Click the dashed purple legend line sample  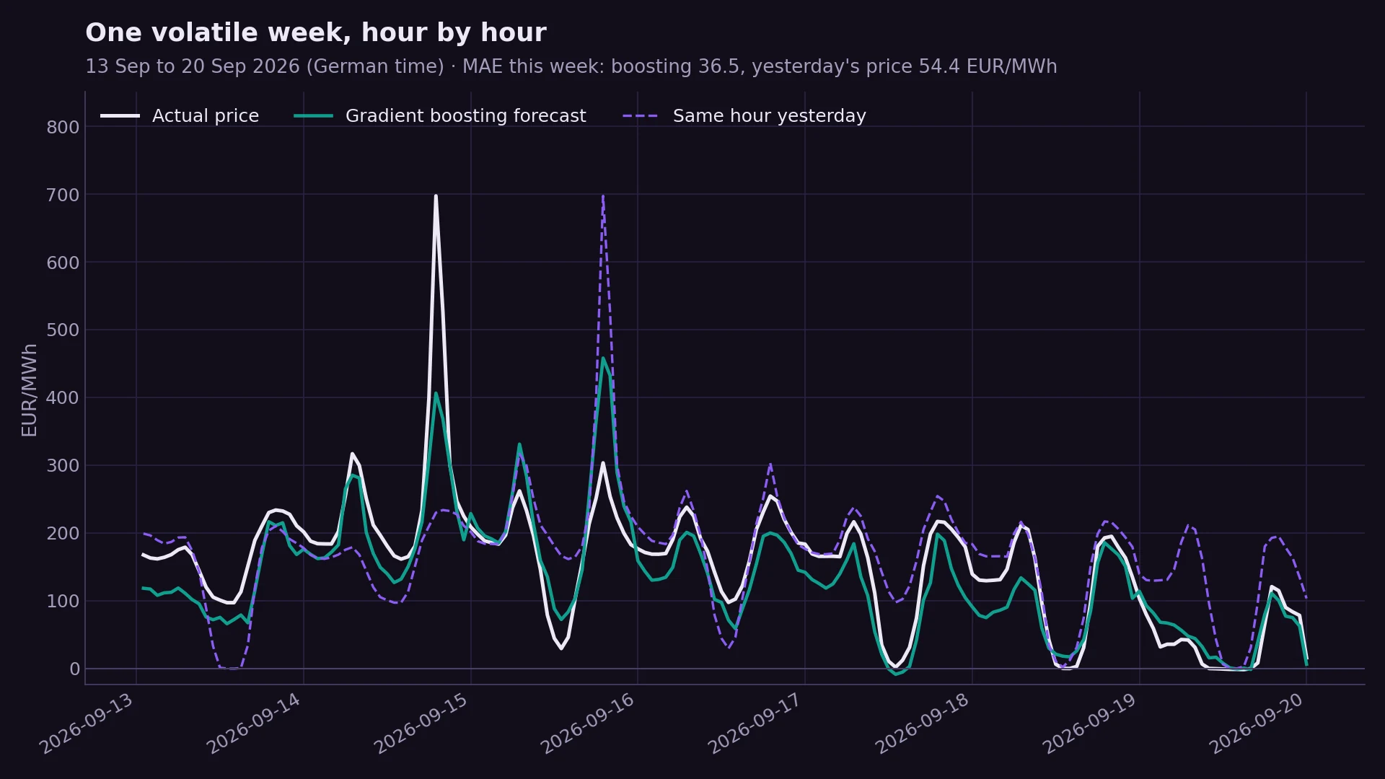pos(641,116)
